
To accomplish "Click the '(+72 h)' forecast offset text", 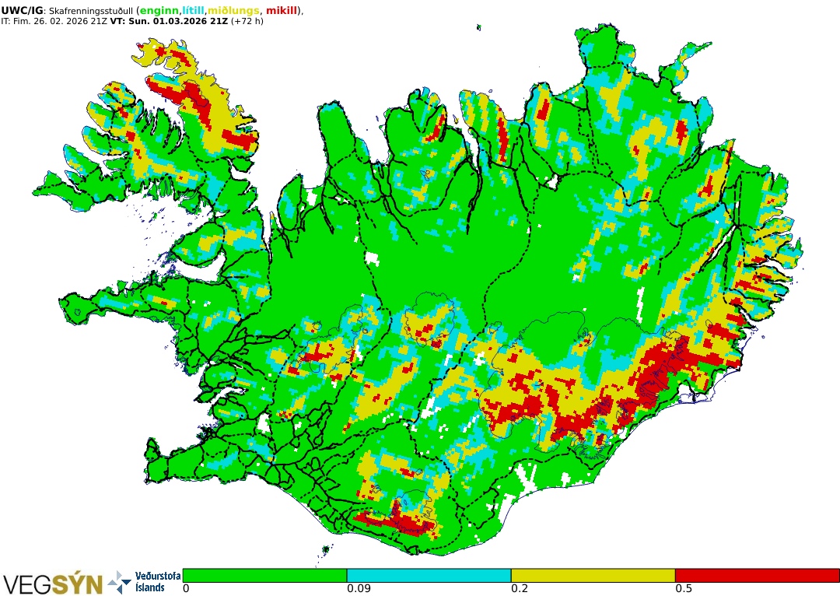I will pyautogui.click(x=247, y=22).
